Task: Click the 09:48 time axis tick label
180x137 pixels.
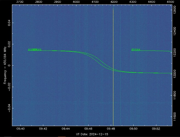Action: point(111,128)
